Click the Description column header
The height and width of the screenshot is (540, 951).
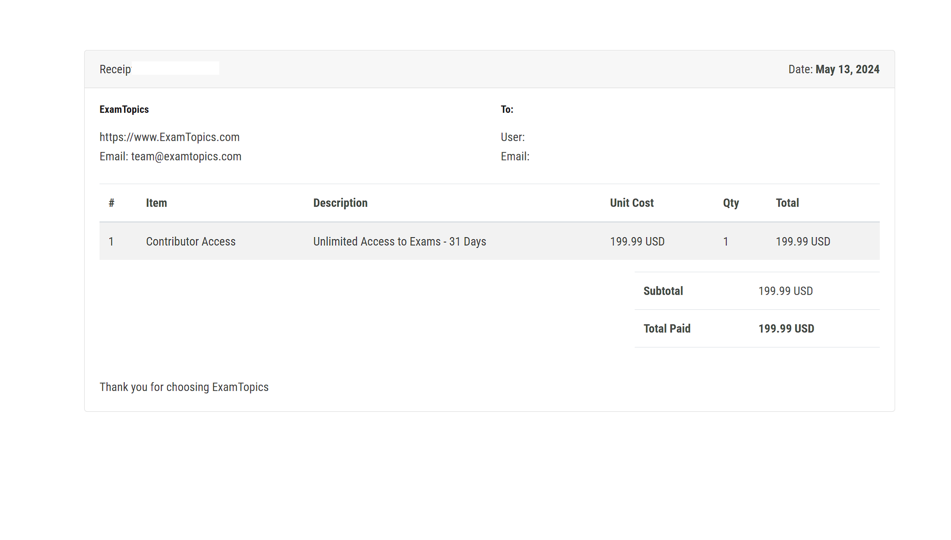click(x=340, y=203)
